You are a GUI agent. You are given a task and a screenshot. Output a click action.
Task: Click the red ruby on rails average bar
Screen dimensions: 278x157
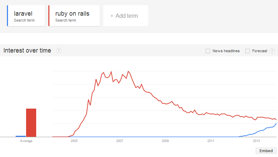[x=31, y=123]
